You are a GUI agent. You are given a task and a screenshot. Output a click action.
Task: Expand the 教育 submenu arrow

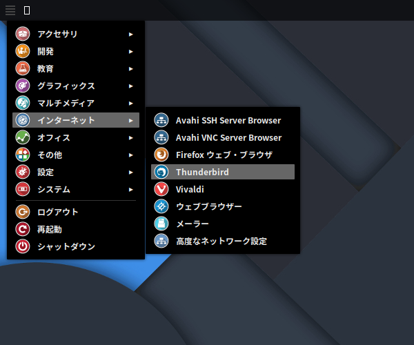(130, 68)
